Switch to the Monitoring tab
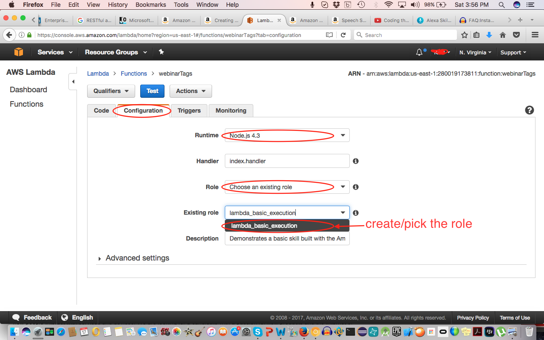The height and width of the screenshot is (340, 544). click(x=231, y=110)
